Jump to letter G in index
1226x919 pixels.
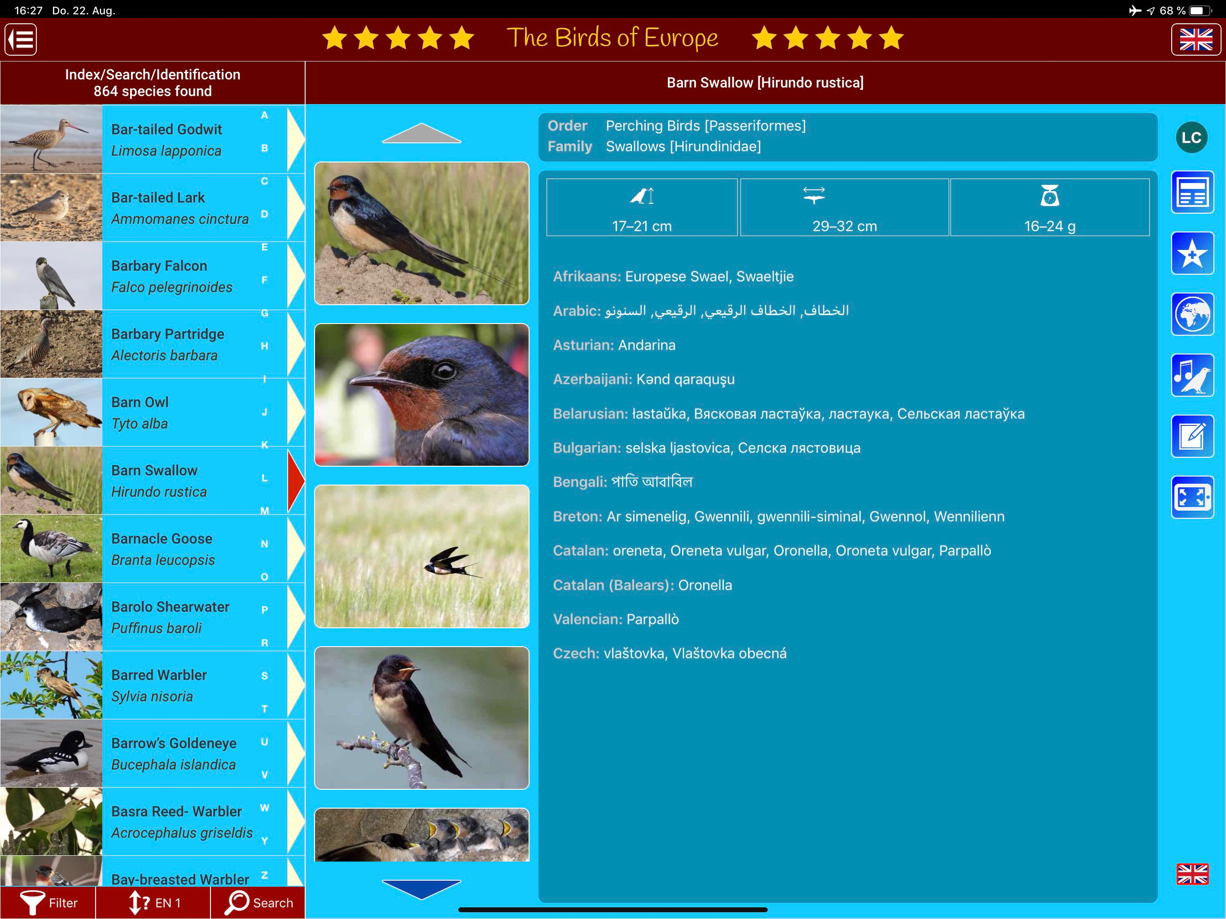coord(264,313)
